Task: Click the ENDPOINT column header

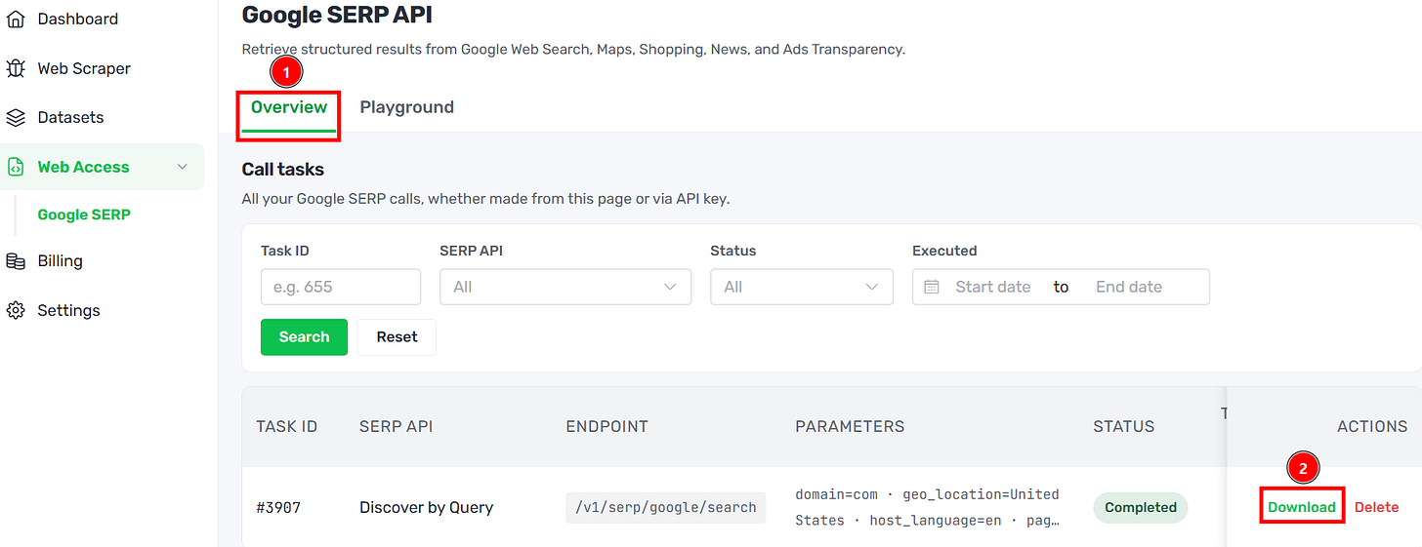Action: (x=606, y=426)
